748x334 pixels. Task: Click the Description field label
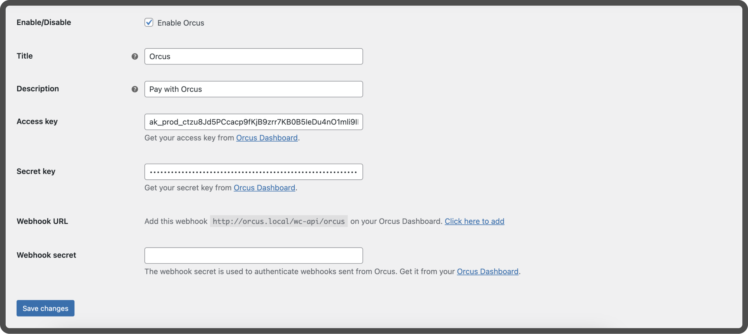tap(38, 89)
